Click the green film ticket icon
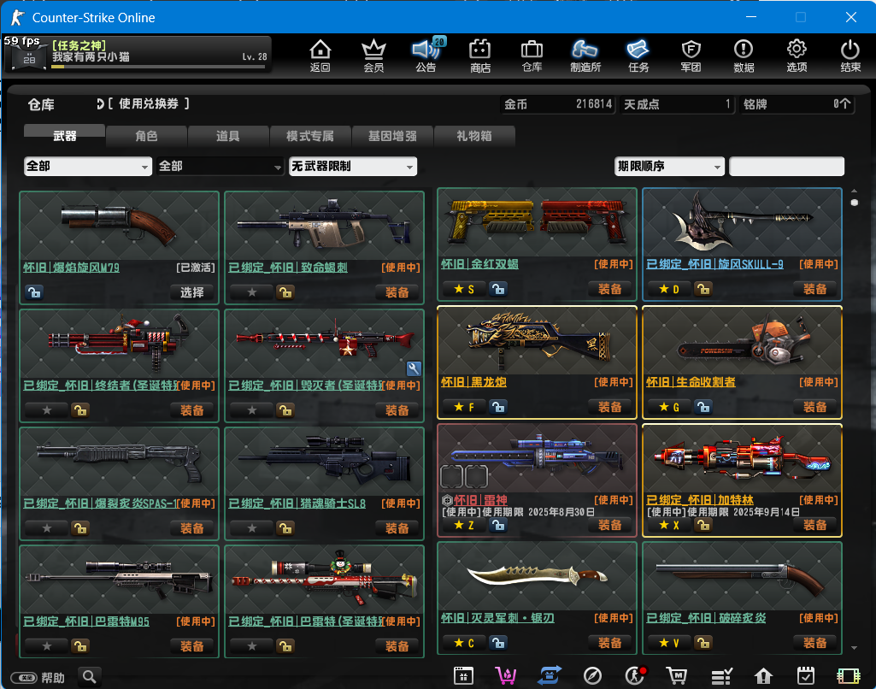 848,676
